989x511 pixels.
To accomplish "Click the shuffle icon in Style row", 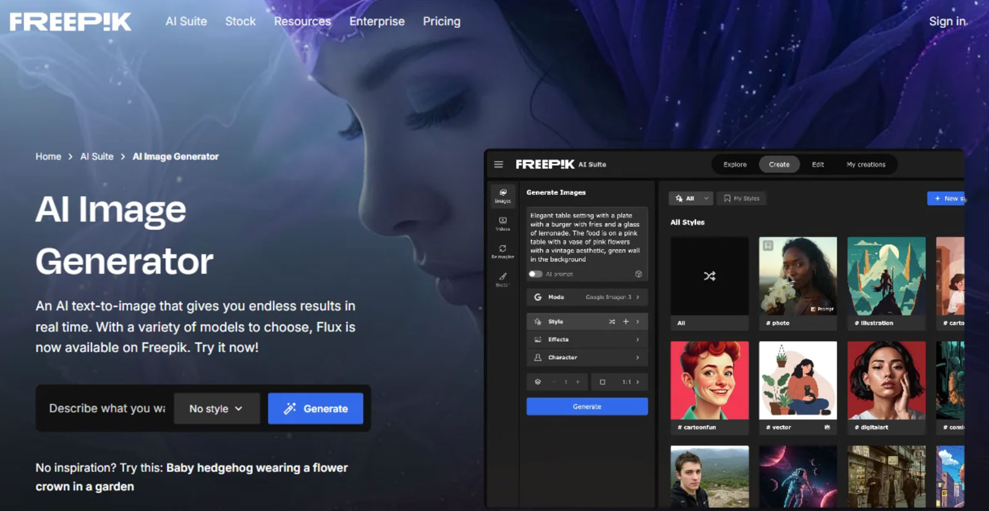I will pos(612,322).
